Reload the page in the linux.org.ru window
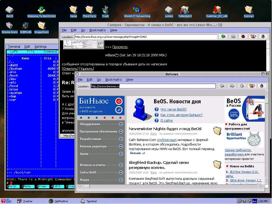This screenshot has width=272, height=204. [x=253, y=36]
